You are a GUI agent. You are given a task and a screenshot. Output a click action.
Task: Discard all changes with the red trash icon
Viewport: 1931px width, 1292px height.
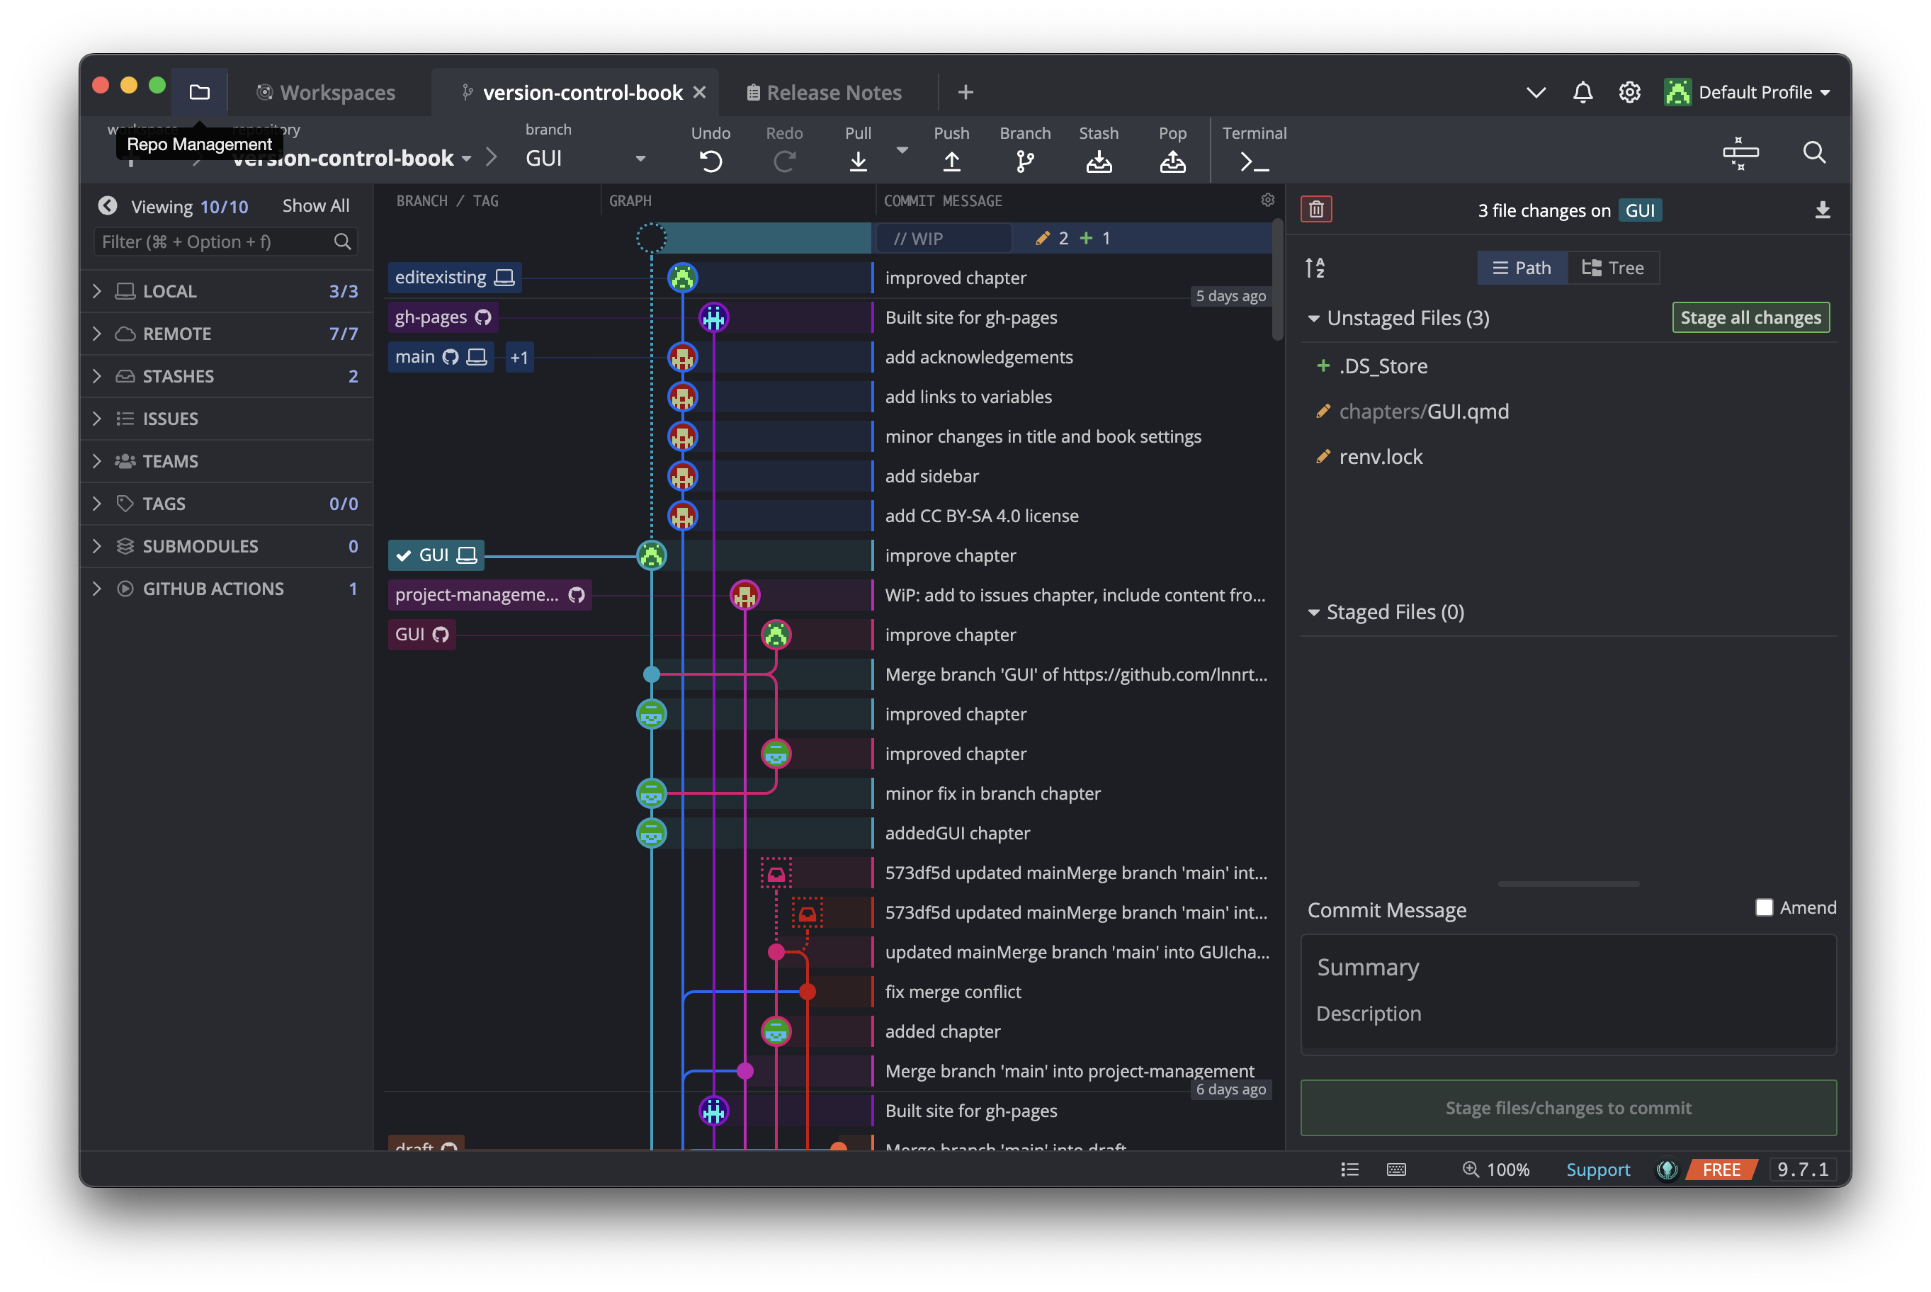coord(1315,209)
